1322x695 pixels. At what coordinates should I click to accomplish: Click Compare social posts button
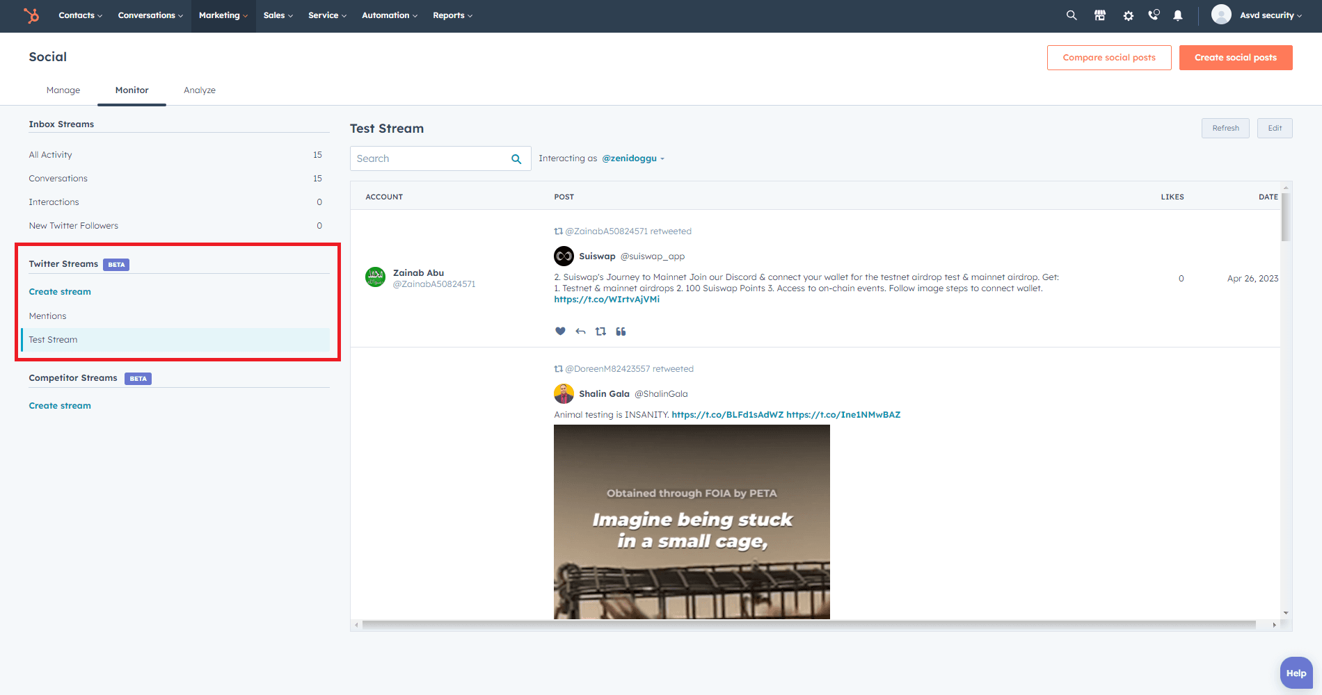[1109, 58]
